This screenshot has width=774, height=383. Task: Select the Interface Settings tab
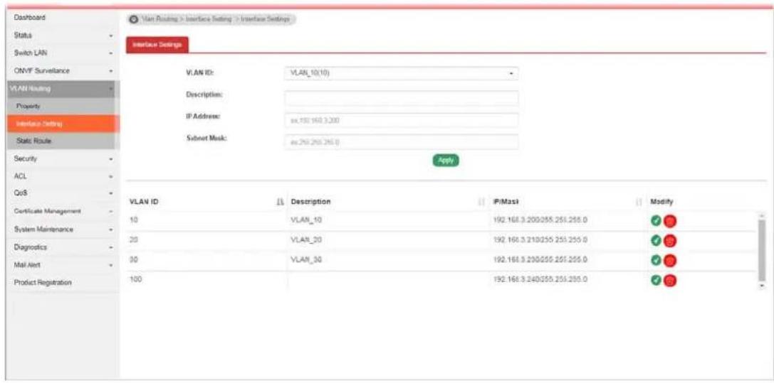[x=157, y=44]
